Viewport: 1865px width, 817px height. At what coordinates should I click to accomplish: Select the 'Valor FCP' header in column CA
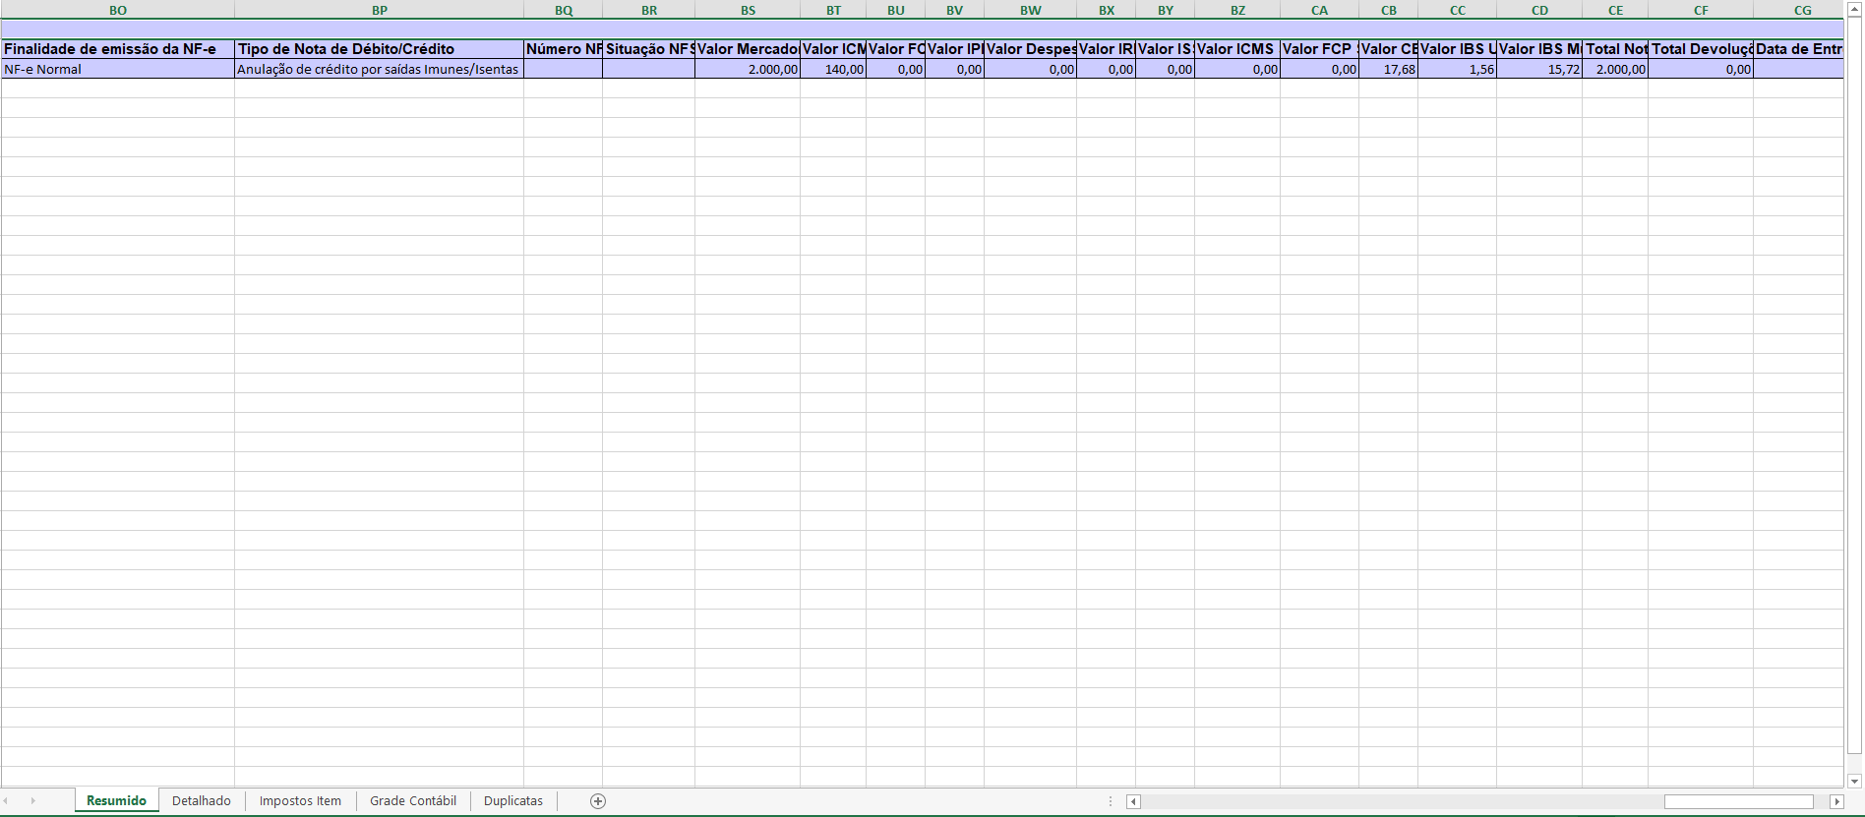pos(1320,49)
